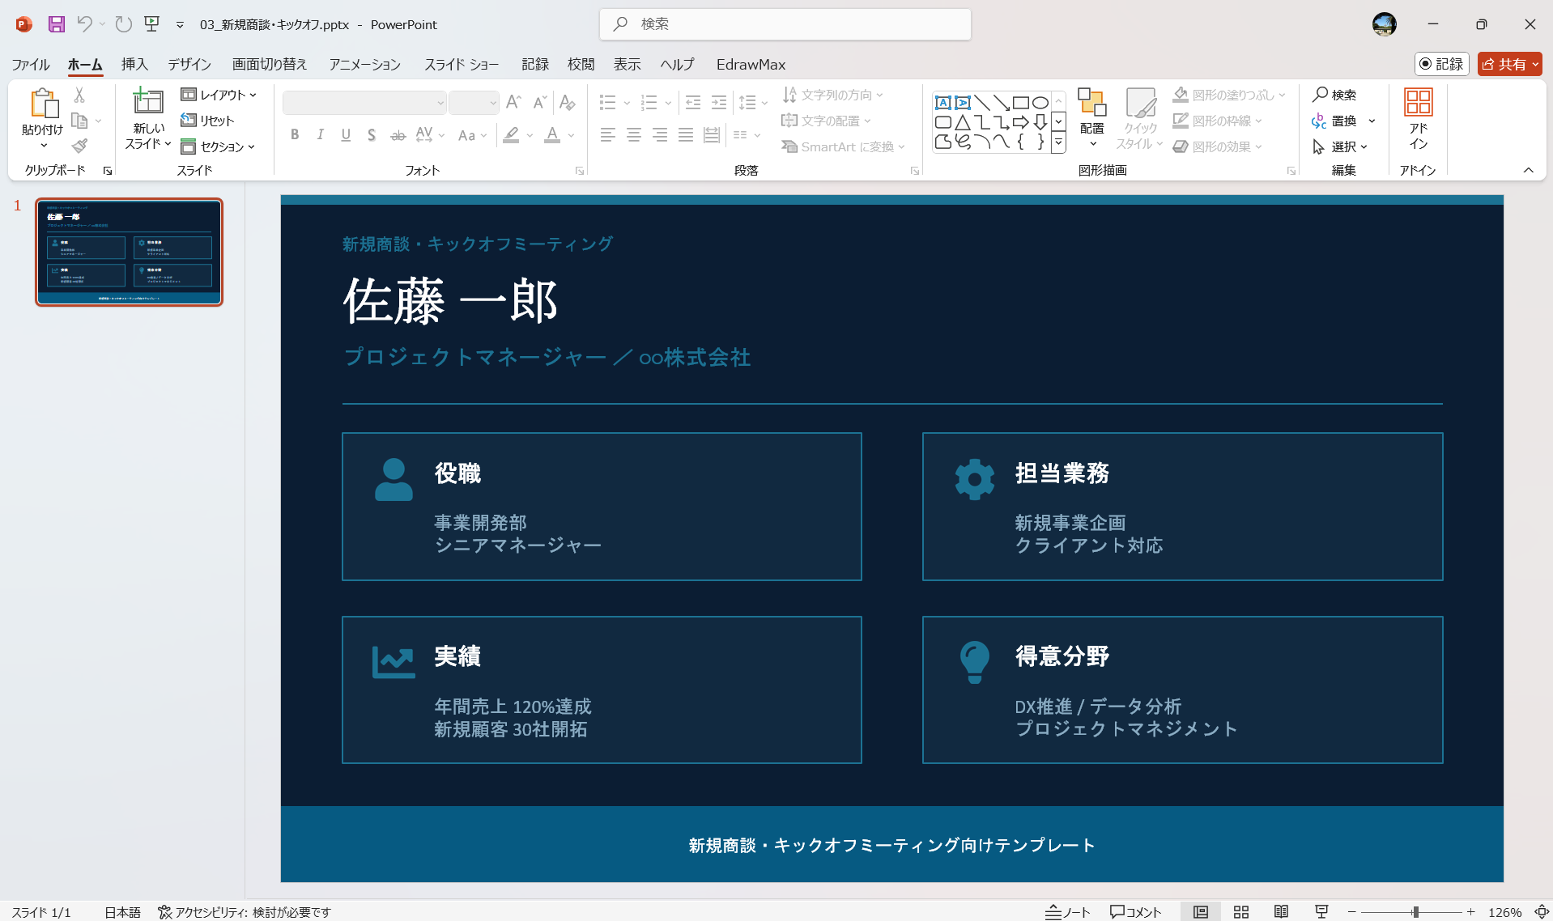Start Slide Show from the status bar
This screenshot has height=921, width=1553.
[x=1321, y=911]
